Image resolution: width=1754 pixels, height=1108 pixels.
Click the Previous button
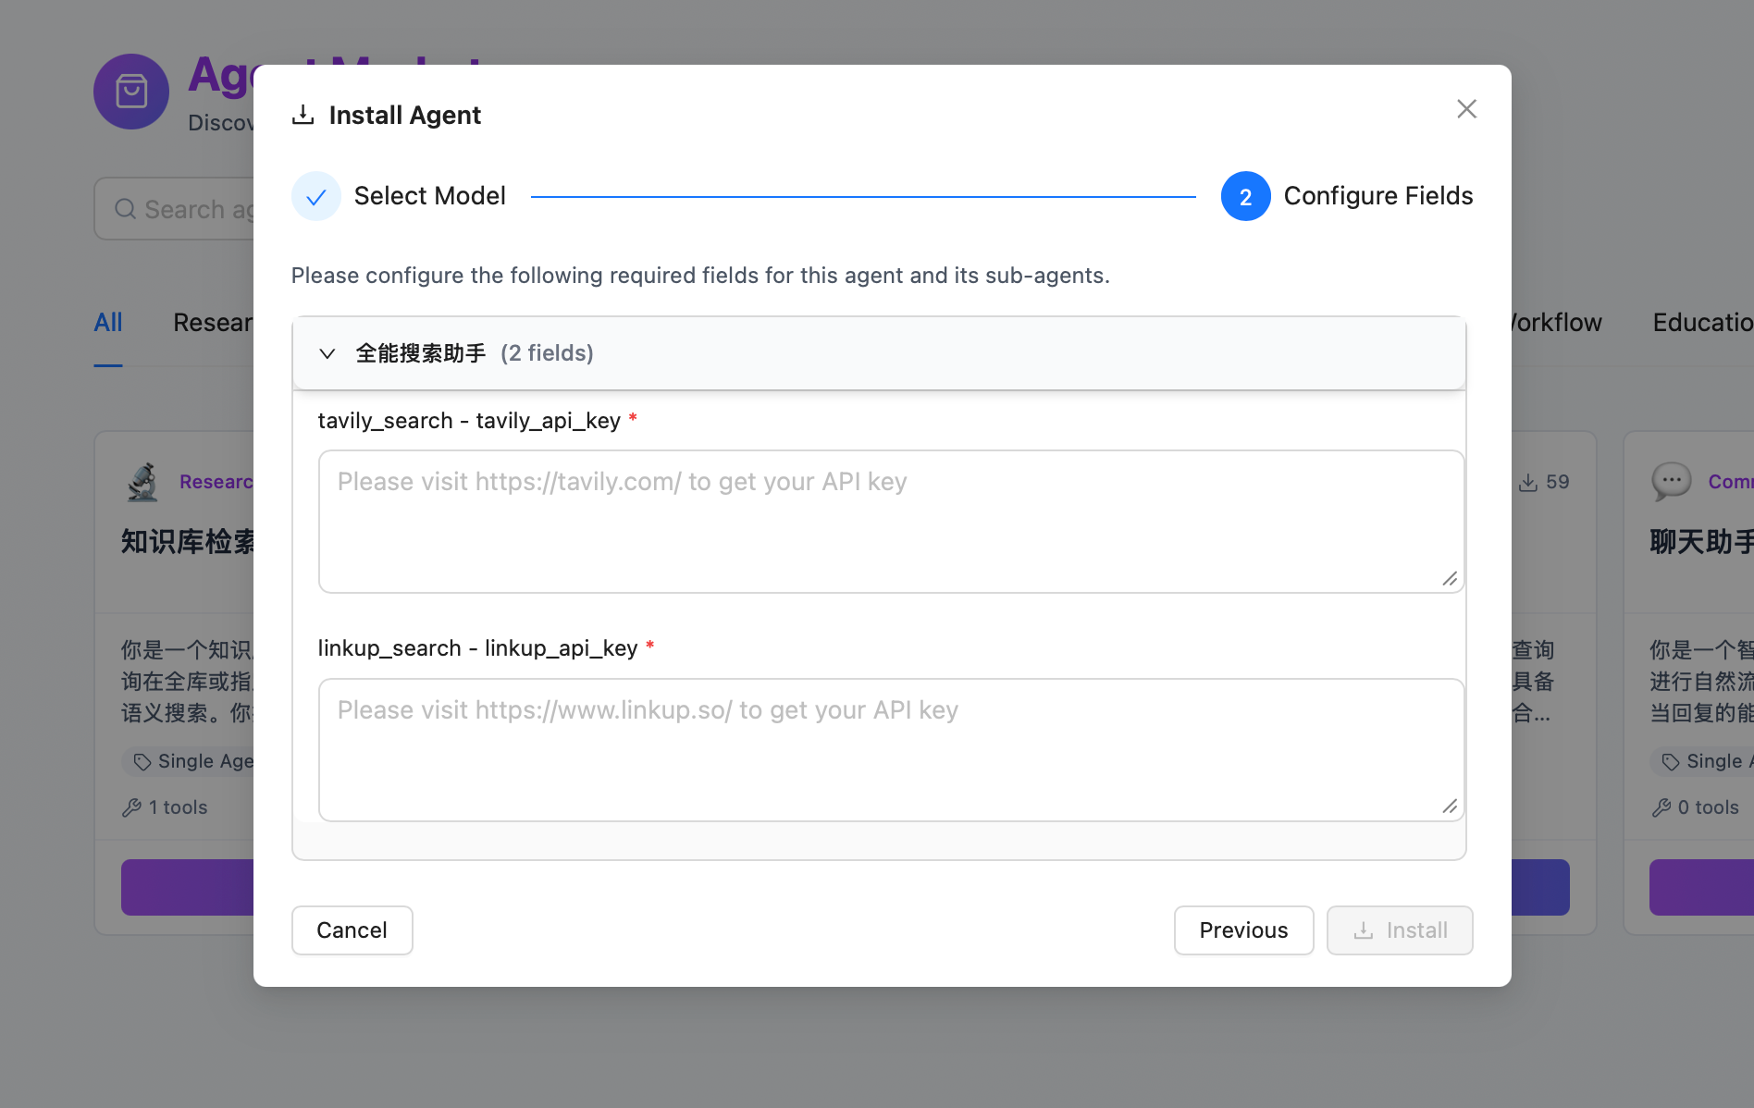(1243, 930)
